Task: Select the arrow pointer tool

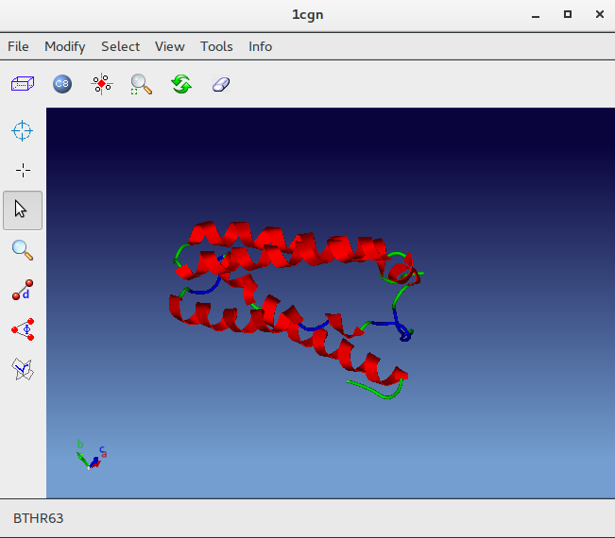Action: coord(23,210)
